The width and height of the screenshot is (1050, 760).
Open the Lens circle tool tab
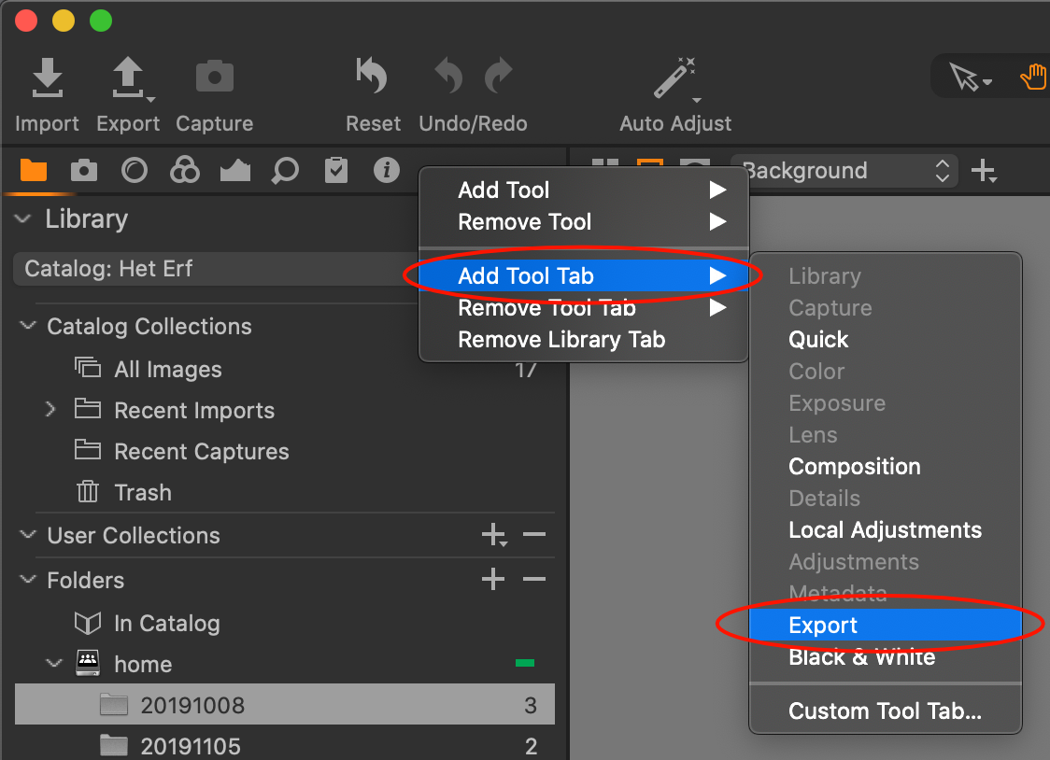click(x=134, y=170)
